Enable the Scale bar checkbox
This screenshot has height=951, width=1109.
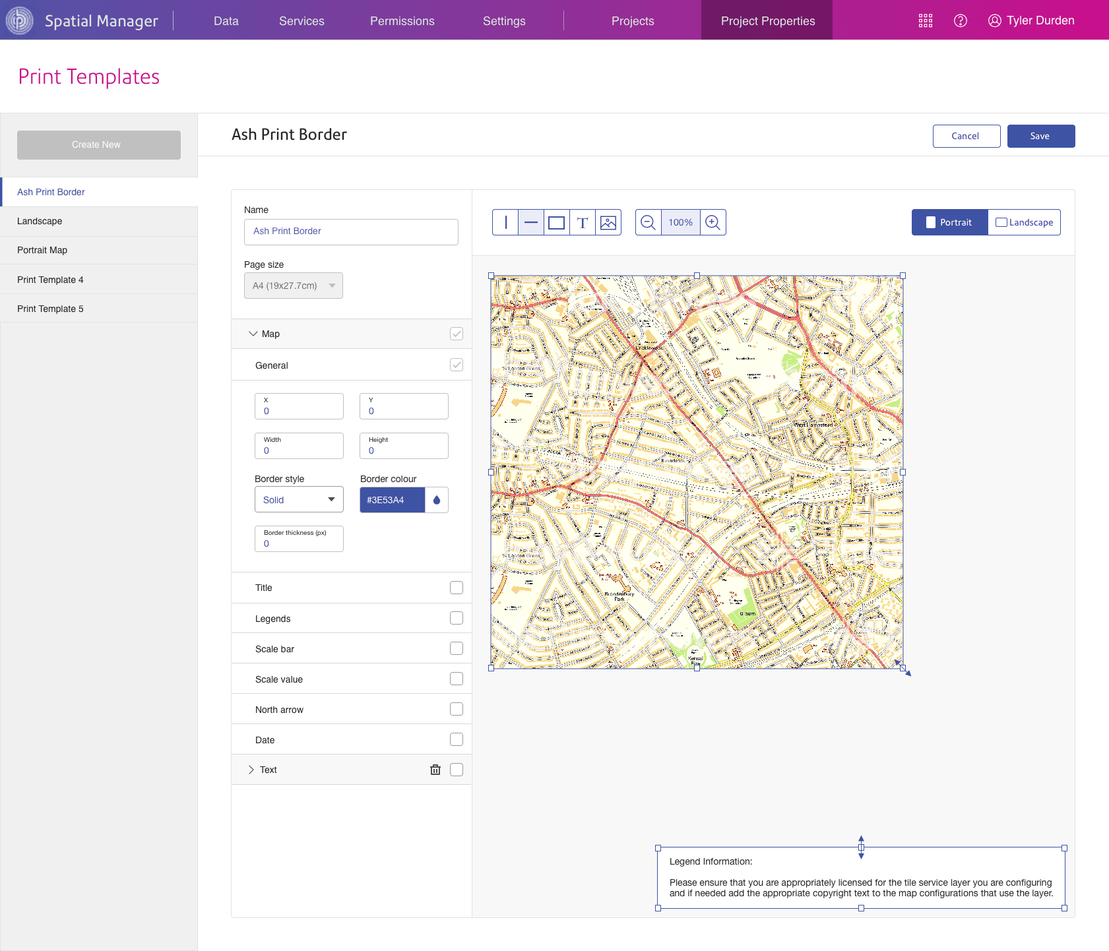(457, 648)
